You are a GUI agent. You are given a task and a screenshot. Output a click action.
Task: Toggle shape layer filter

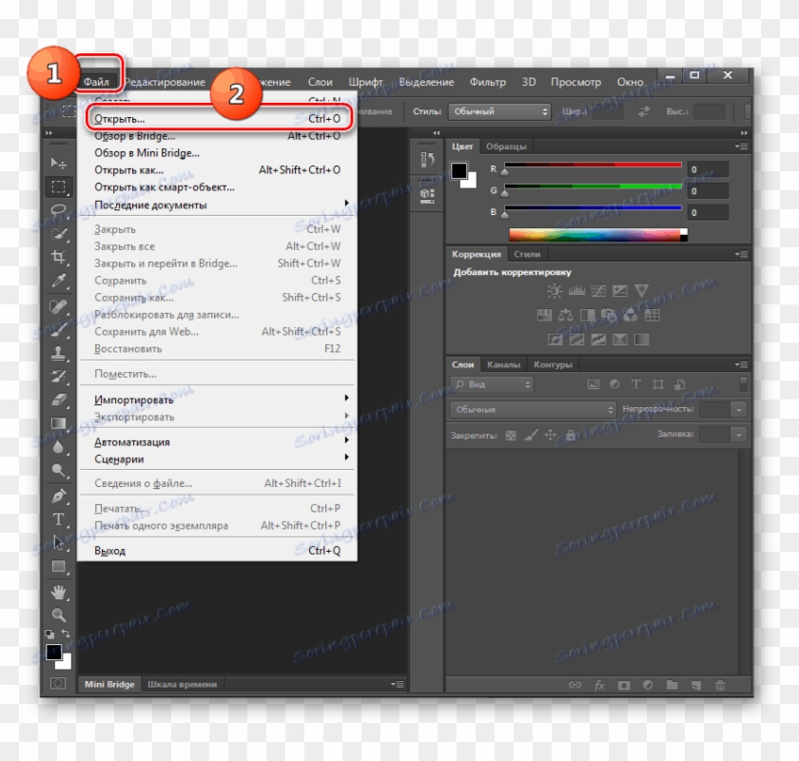point(658,383)
